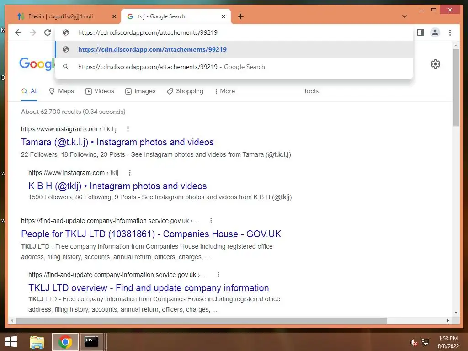This screenshot has height=351, width=468.
Task: Click the instagram.com › t.k.l.j URL text
Action: tap(69, 129)
